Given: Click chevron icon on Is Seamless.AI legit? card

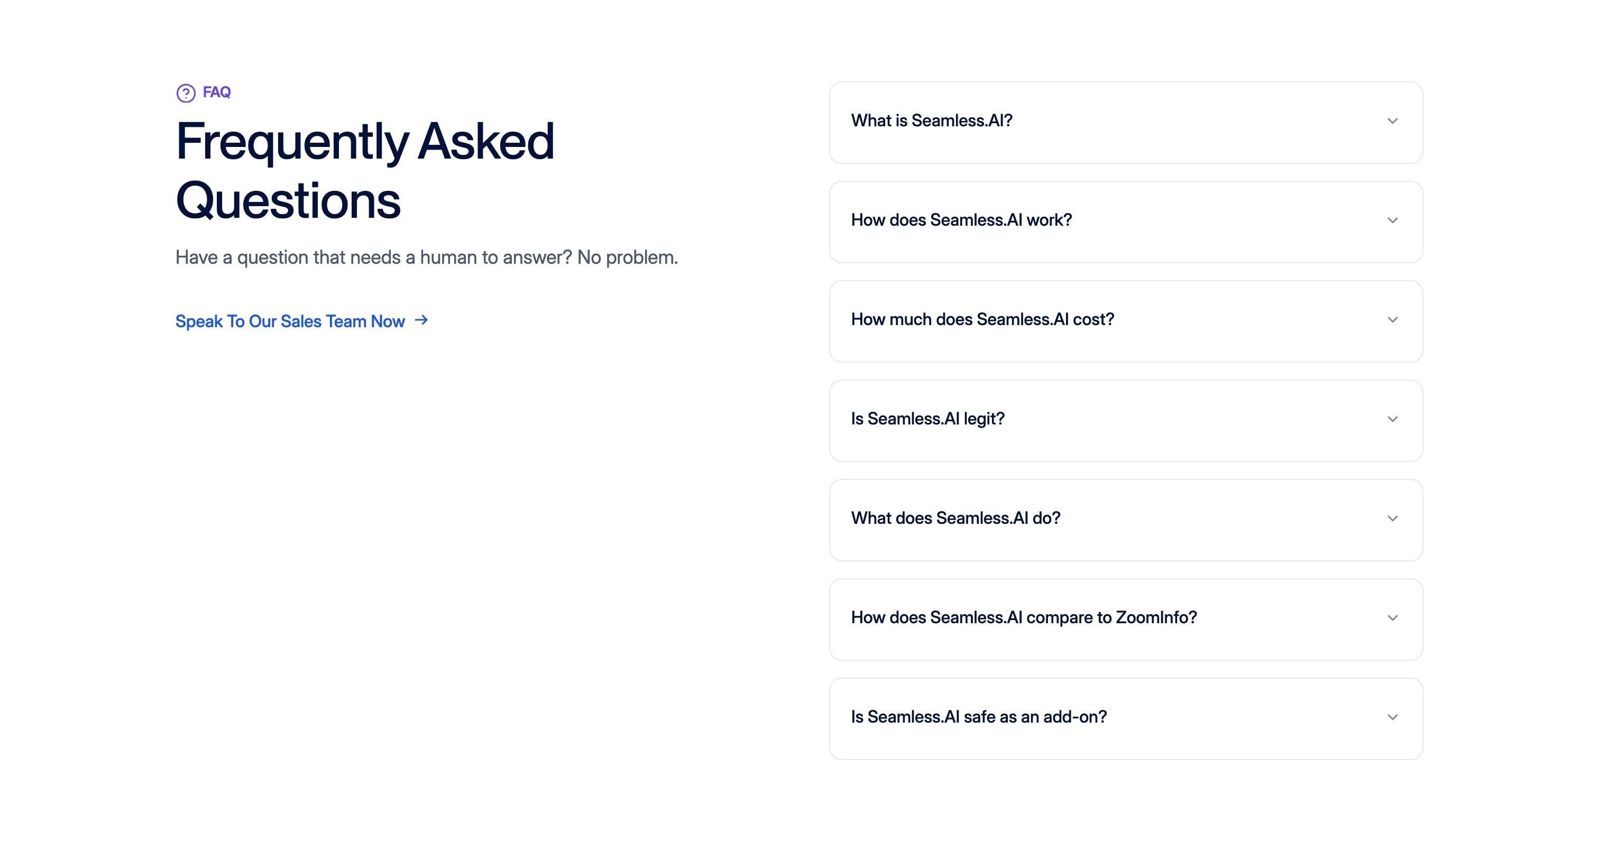Looking at the screenshot, I should (x=1392, y=419).
